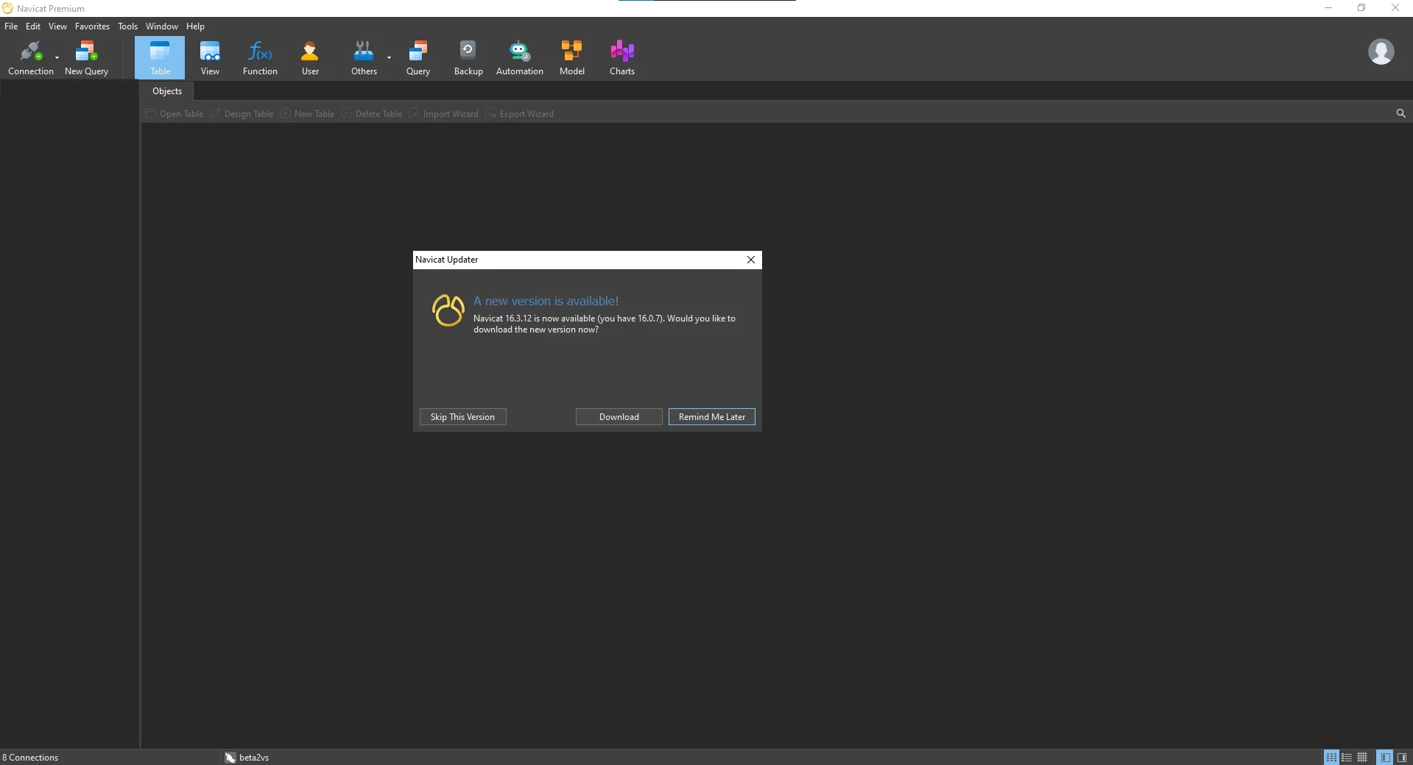
Task: Open the File menu
Action: click(11, 26)
